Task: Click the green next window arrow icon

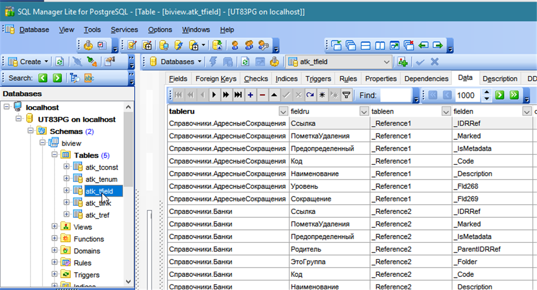Action: 438,45
